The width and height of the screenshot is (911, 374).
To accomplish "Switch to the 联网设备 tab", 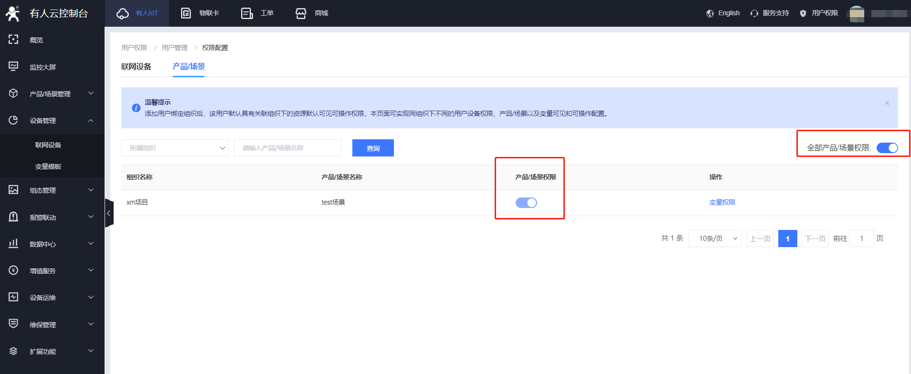I will [x=136, y=66].
